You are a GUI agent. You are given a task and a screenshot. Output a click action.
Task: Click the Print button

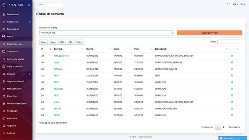tap(79, 42)
